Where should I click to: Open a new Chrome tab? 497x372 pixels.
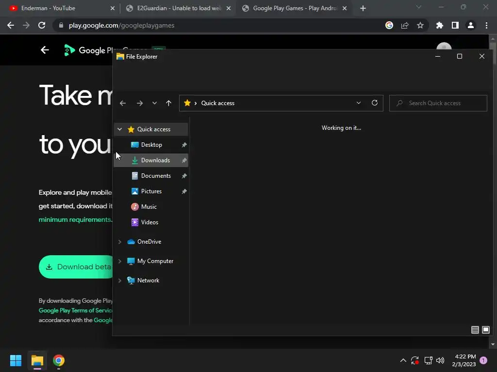point(363,8)
